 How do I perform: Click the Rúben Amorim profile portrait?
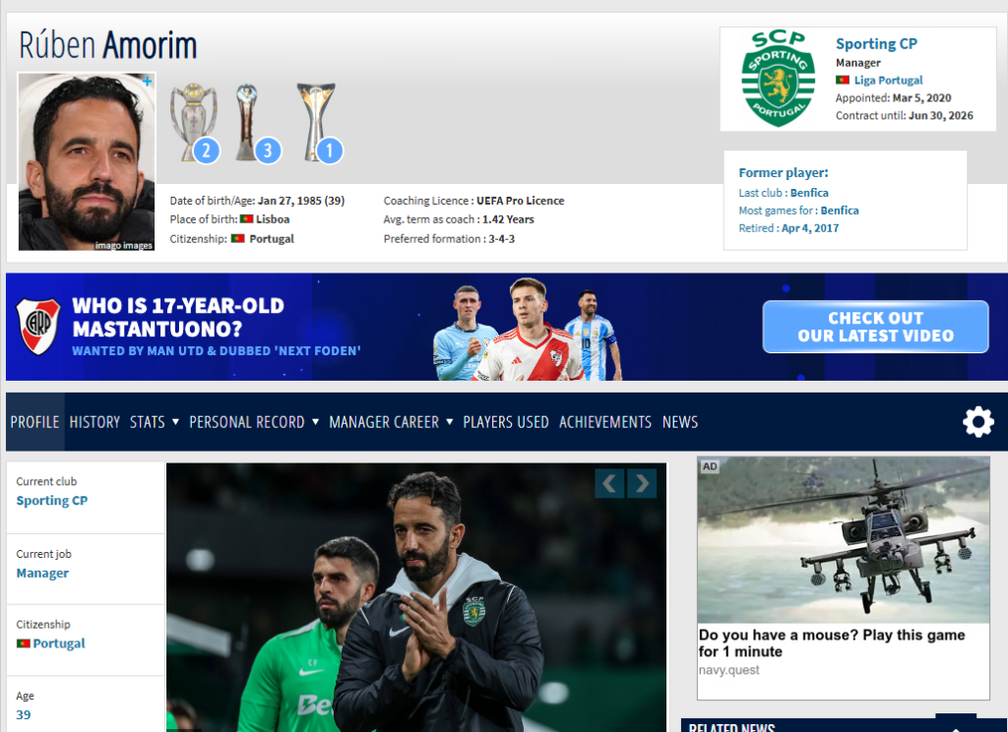tap(87, 162)
